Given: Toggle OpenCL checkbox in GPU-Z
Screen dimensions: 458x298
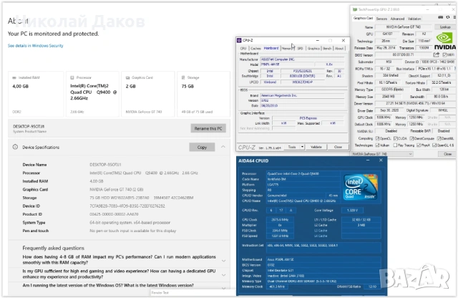Looking at the screenshot, I should point(377,138).
